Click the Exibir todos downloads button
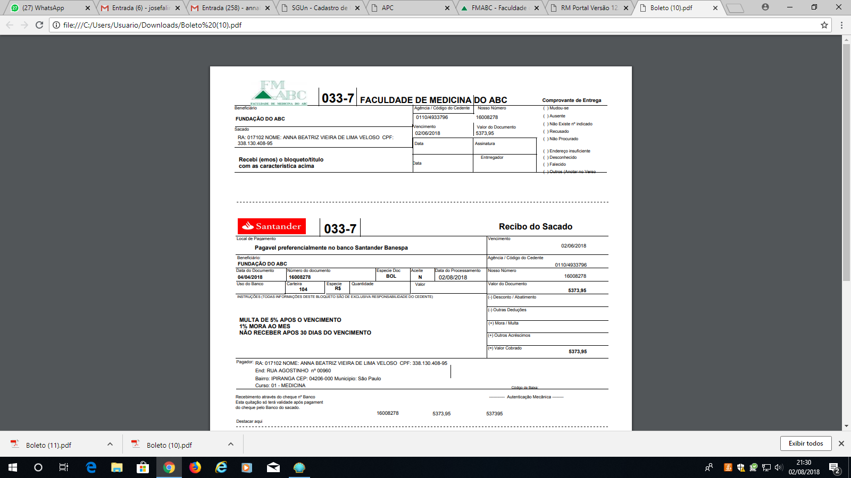Image resolution: width=851 pixels, height=478 pixels. (x=806, y=443)
